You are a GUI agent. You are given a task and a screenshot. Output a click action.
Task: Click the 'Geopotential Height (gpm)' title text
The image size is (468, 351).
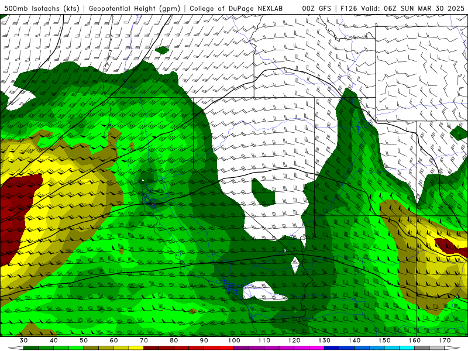pyautogui.click(x=135, y=9)
